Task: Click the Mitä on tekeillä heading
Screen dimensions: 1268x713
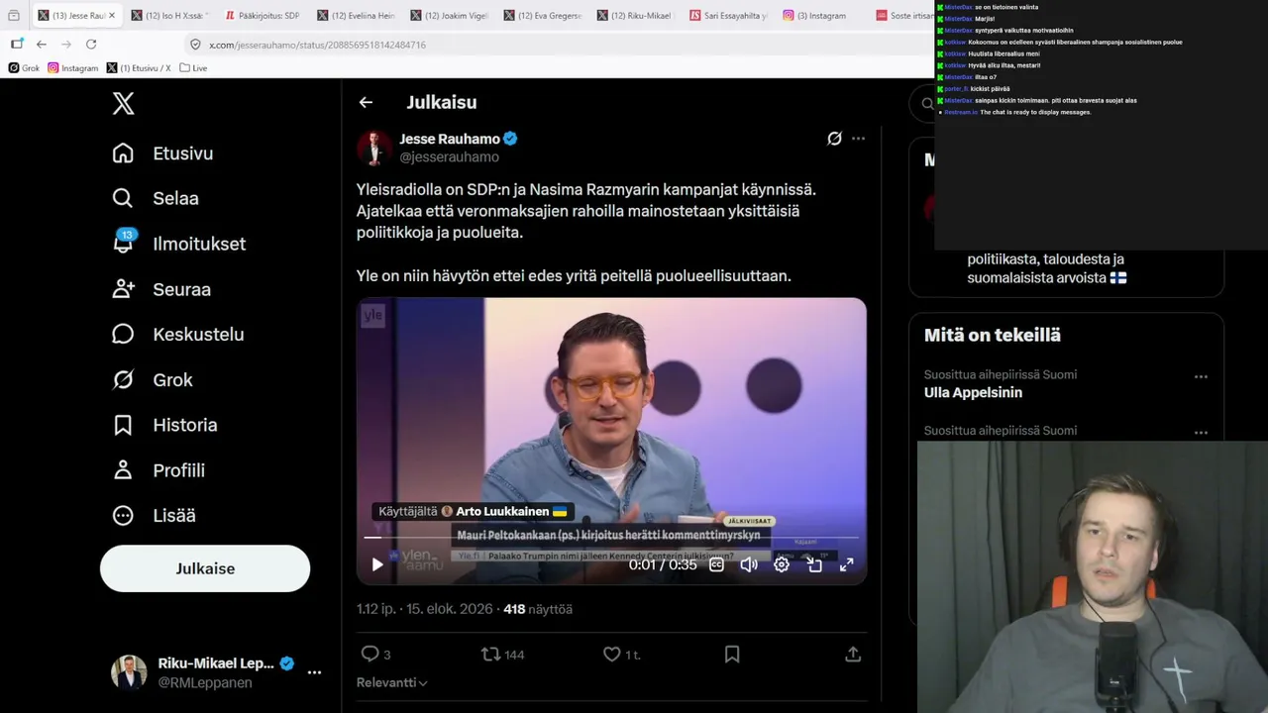Action: pos(993,335)
